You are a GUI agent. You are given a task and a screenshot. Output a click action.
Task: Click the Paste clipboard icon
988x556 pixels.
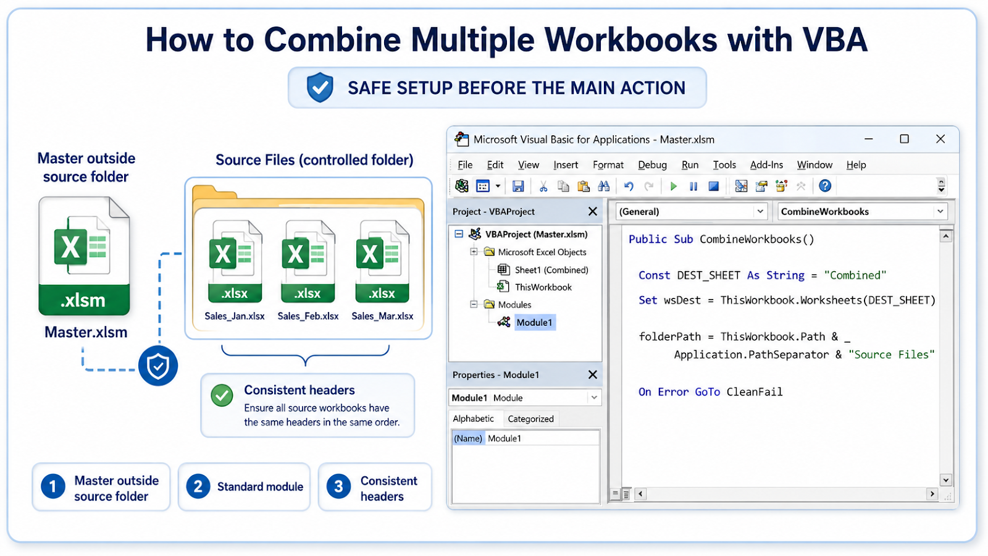pyautogui.click(x=584, y=186)
